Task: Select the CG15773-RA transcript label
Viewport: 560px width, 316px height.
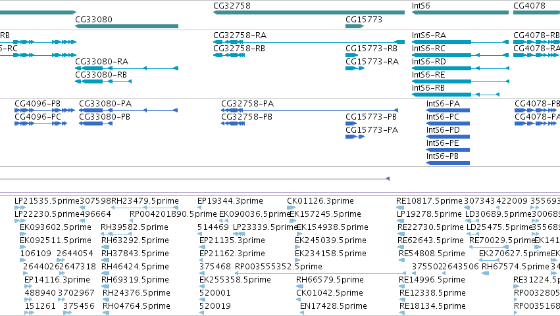Action: point(372,62)
